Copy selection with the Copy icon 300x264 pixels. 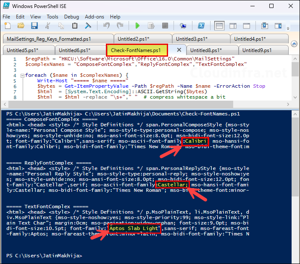tap(61, 26)
